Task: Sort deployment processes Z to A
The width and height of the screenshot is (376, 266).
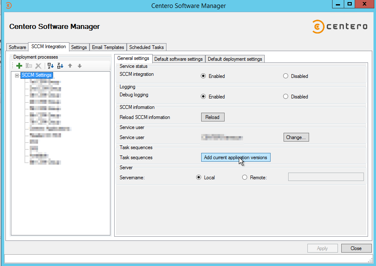Action: (x=60, y=66)
